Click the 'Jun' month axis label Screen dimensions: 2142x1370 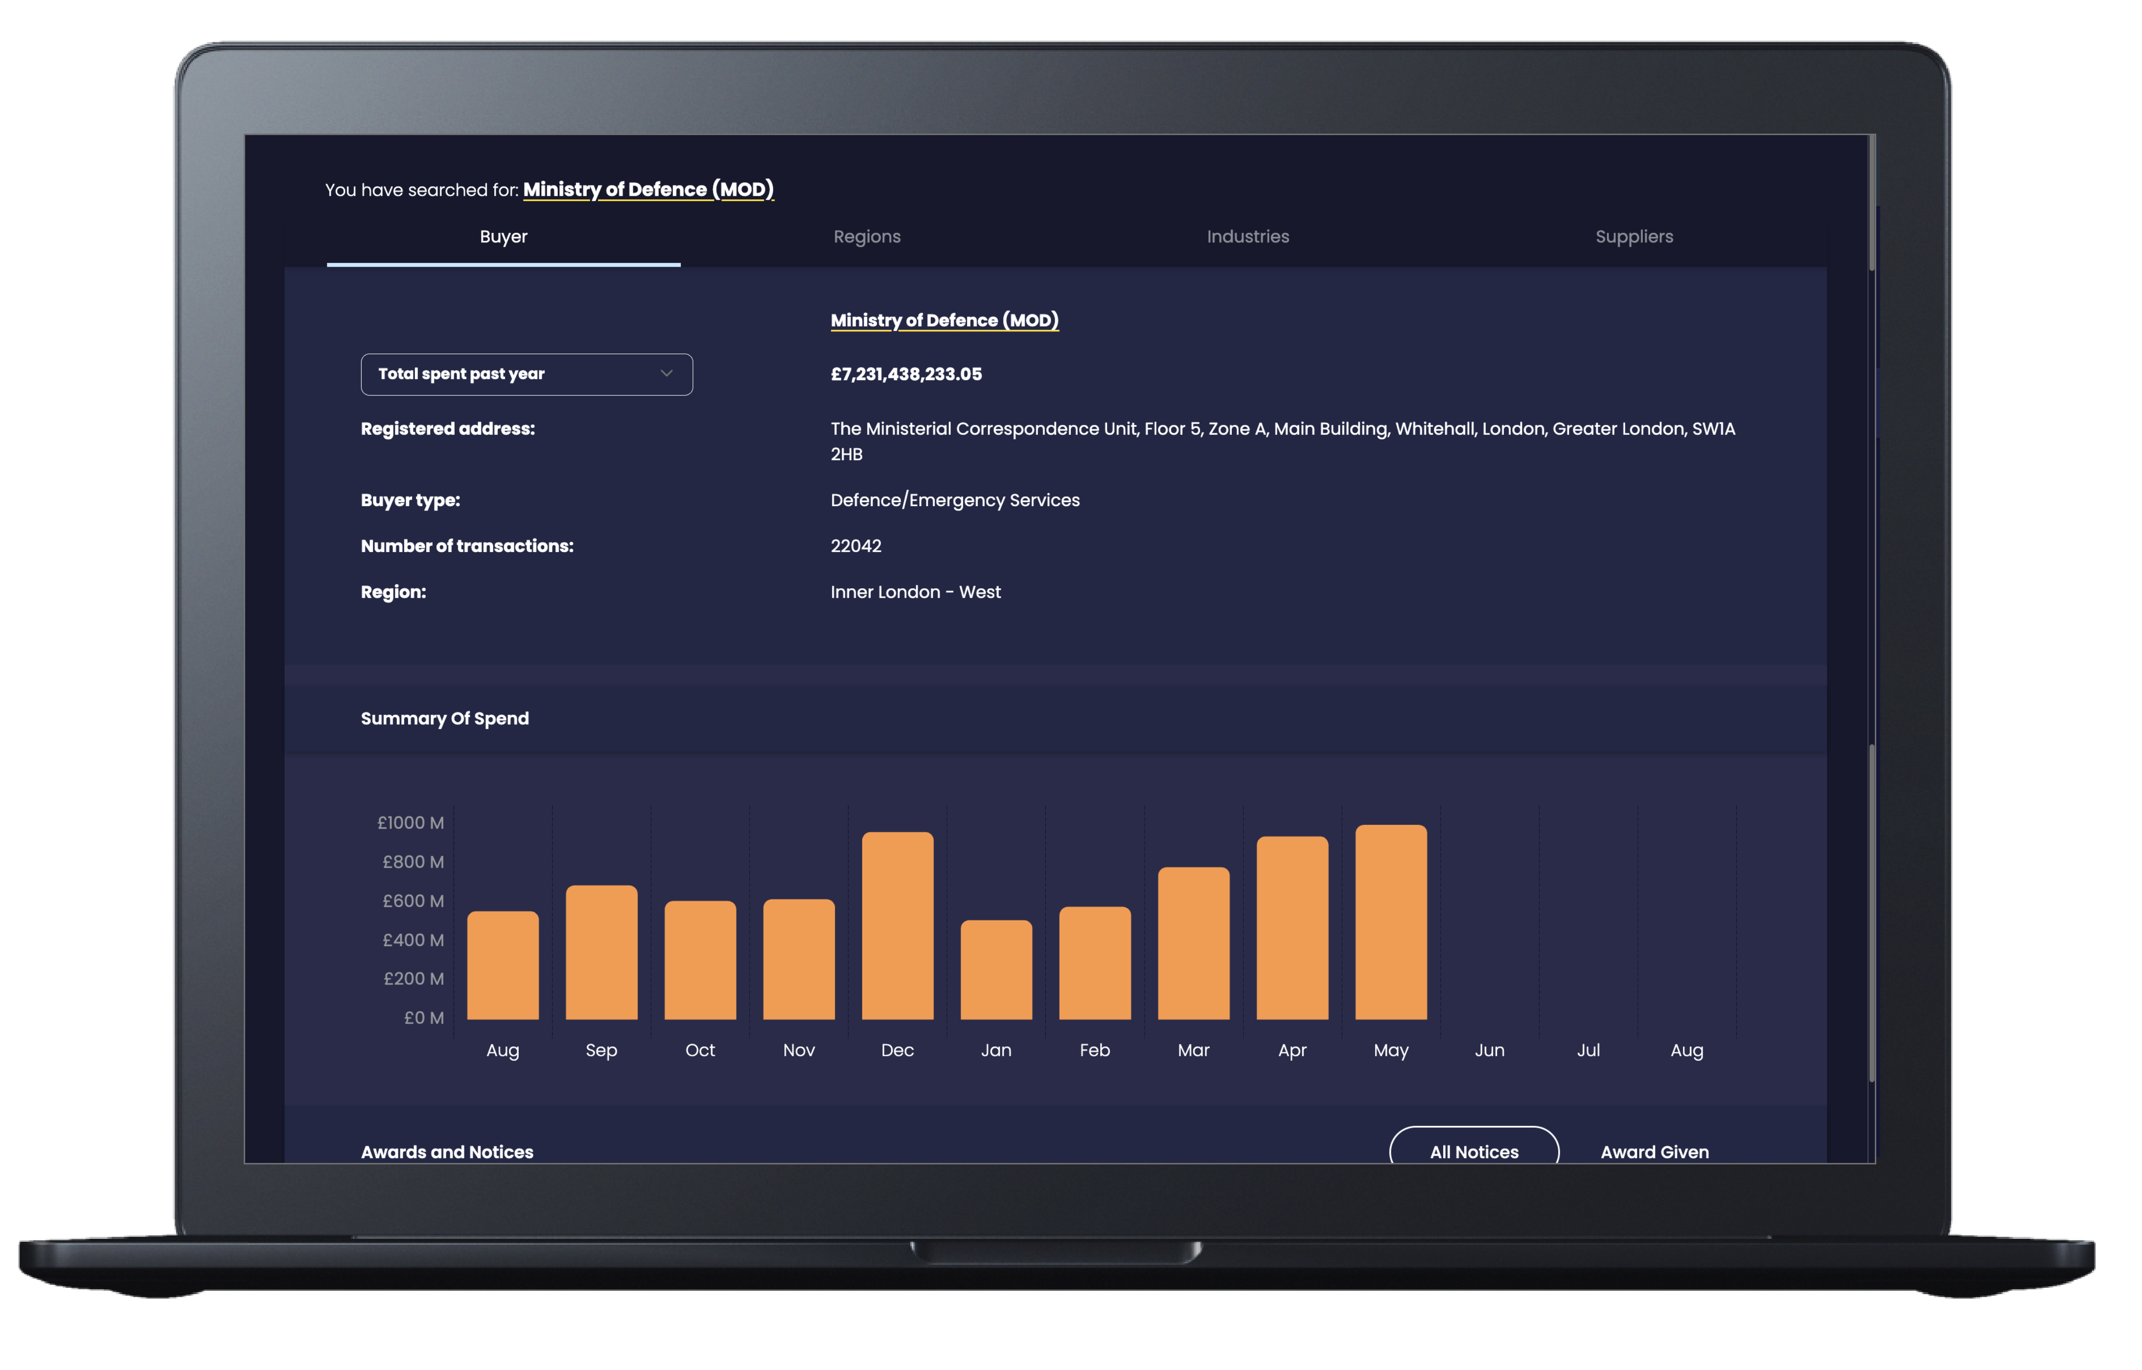1489,1051
